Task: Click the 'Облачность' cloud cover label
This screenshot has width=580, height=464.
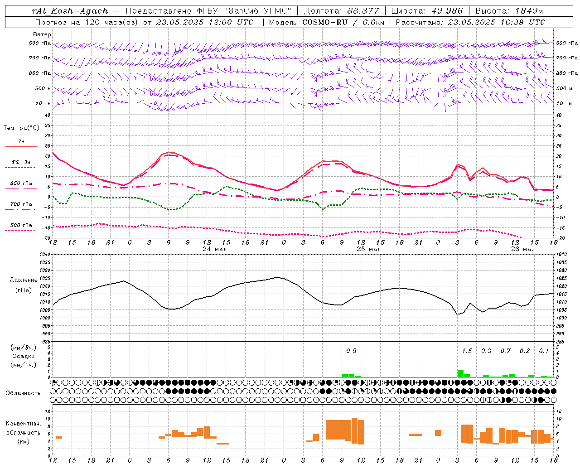Action: (23, 393)
